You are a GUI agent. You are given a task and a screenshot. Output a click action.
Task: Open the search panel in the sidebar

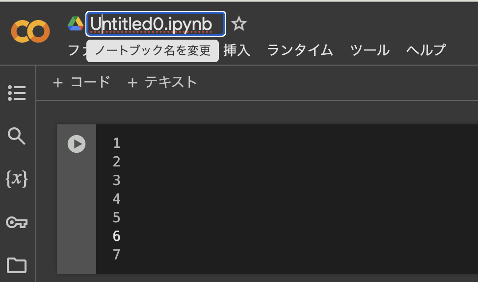pyautogui.click(x=17, y=136)
